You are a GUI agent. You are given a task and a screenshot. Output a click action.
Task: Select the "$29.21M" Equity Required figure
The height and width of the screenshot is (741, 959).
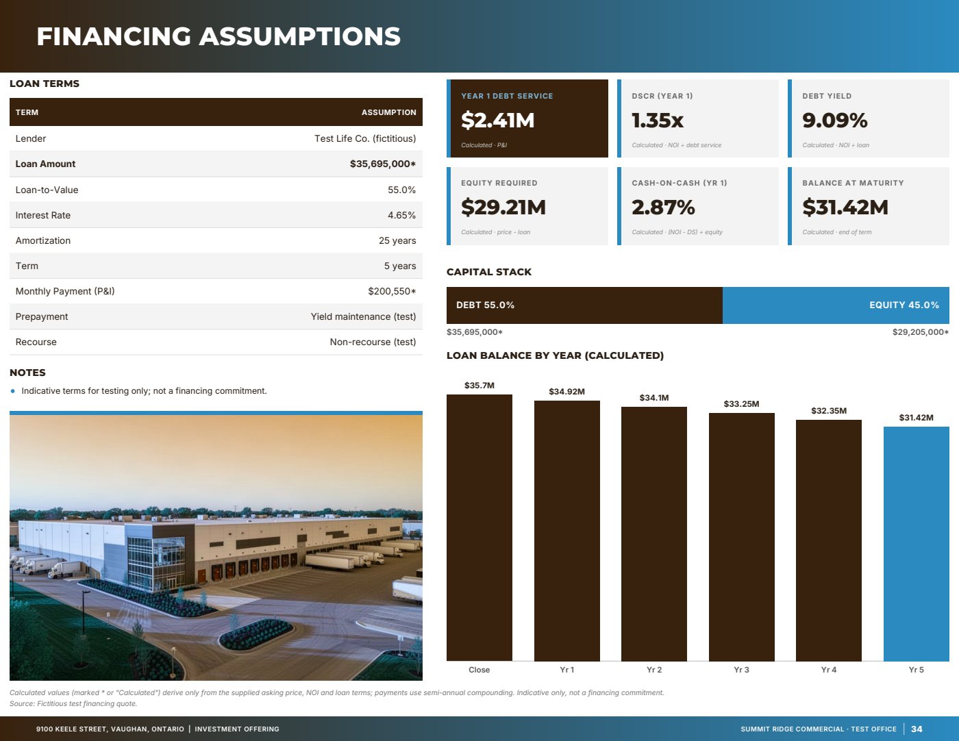(503, 208)
